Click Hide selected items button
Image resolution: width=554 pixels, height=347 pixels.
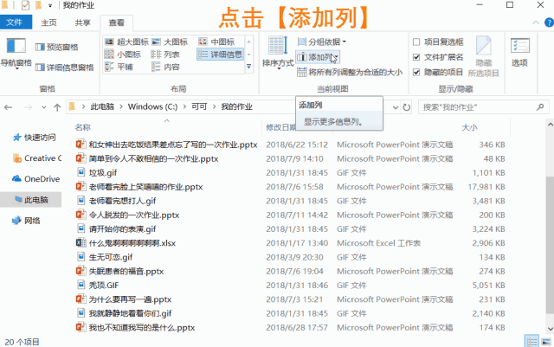point(483,56)
